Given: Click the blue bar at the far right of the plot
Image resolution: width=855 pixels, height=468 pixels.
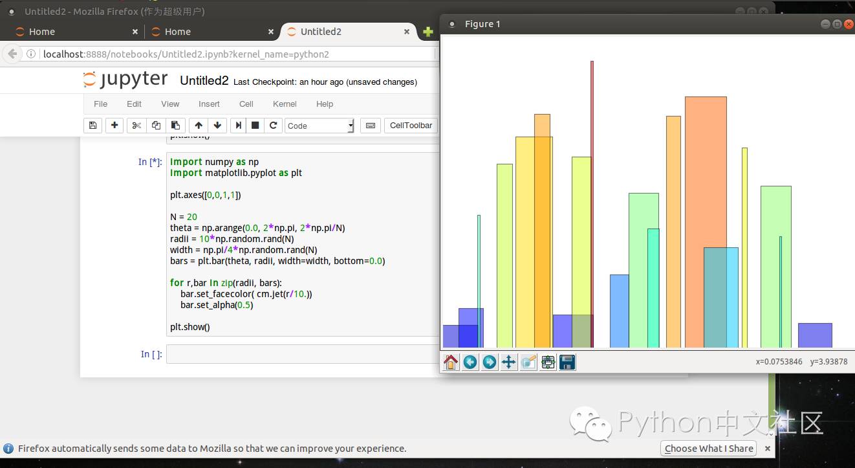Looking at the screenshot, I should tap(815, 335).
